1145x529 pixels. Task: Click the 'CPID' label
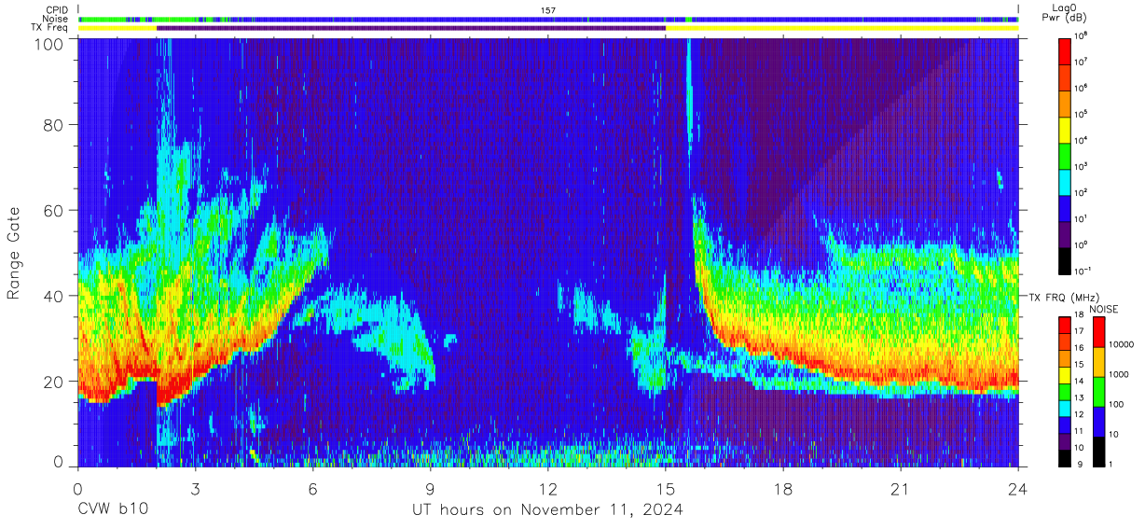click(x=55, y=9)
